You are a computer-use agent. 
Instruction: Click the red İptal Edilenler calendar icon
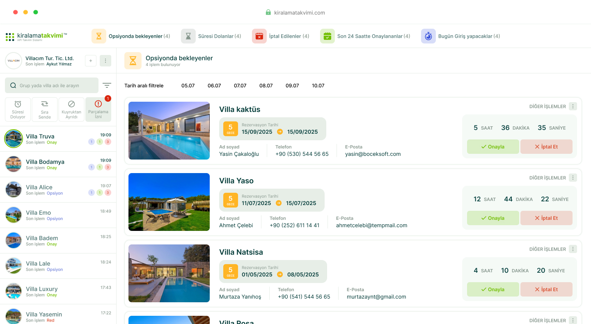tap(259, 36)
